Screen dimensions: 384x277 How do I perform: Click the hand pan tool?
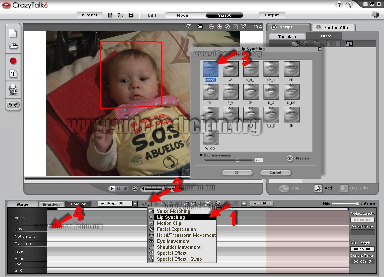(x=200, y=27)
